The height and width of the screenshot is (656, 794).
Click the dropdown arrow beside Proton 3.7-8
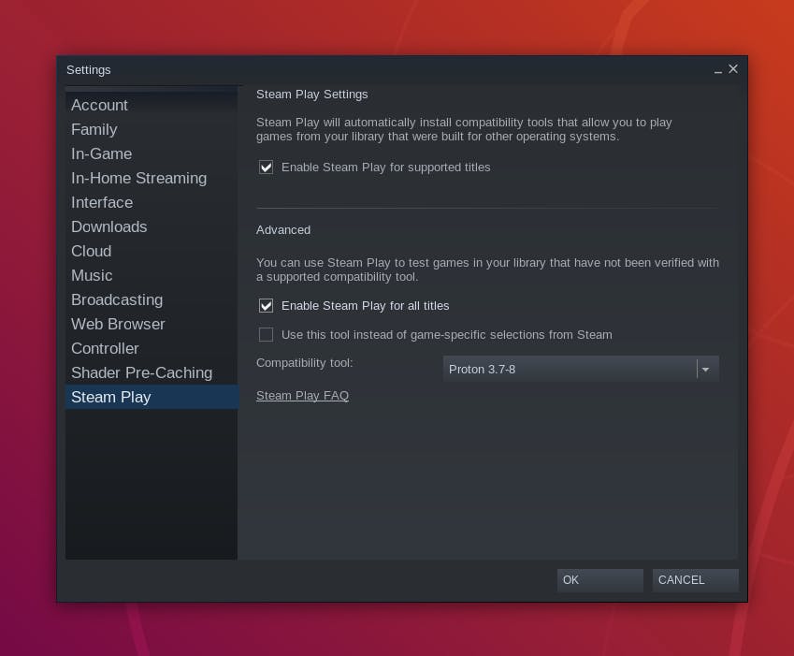click(x=705, y=370)
